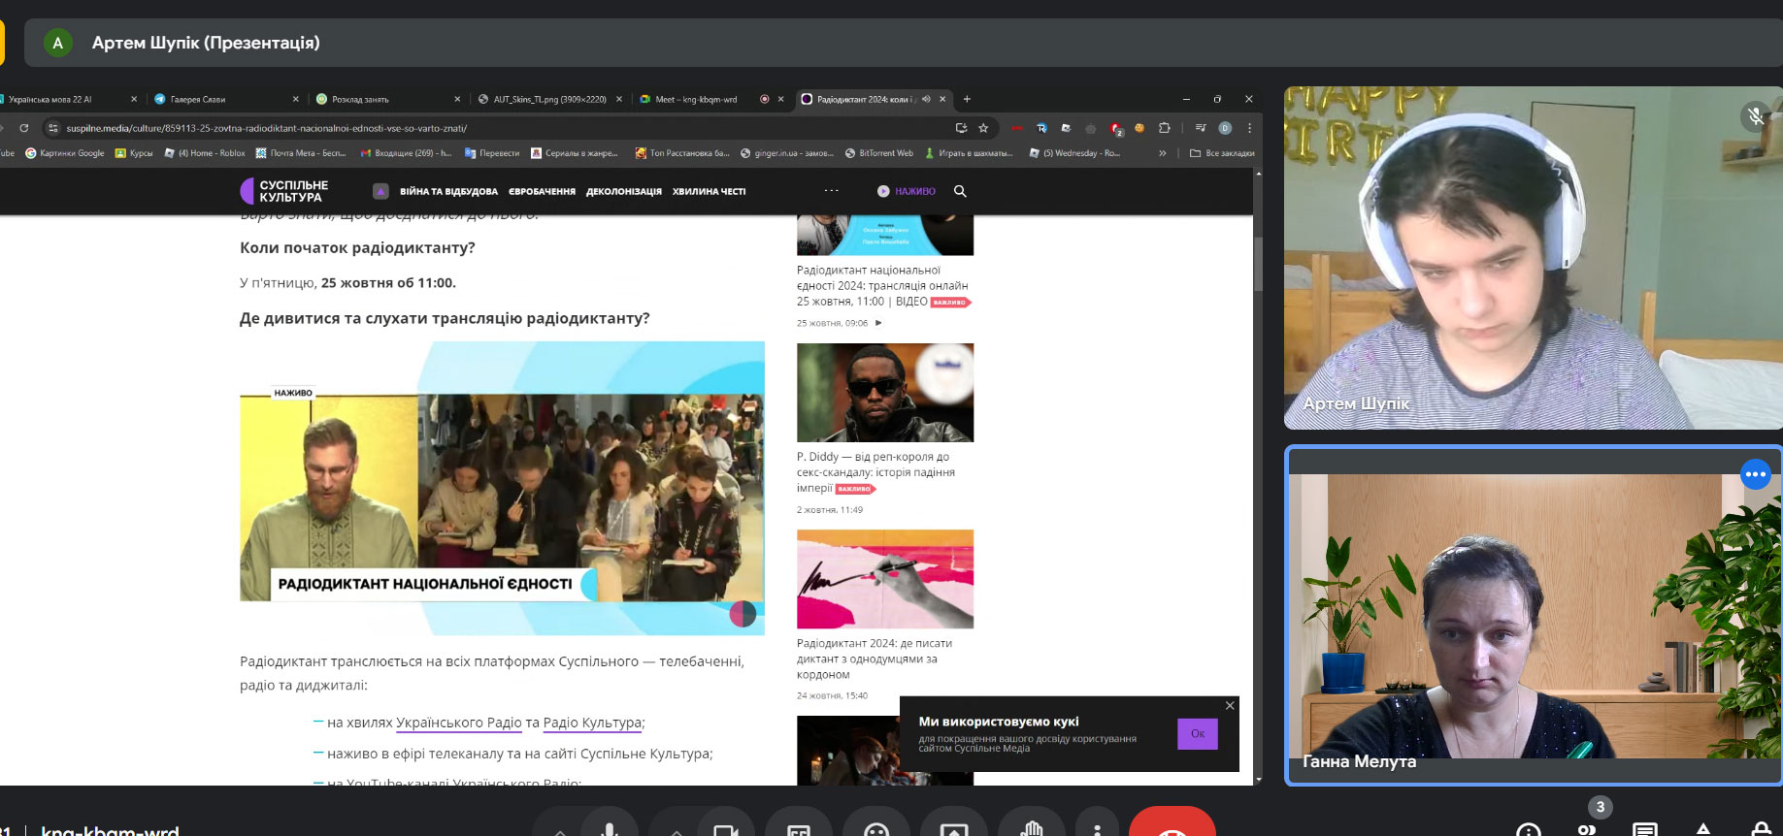1783x836 pixels.
Task: Open the Картинки Google bookmark
Action: 64,153
